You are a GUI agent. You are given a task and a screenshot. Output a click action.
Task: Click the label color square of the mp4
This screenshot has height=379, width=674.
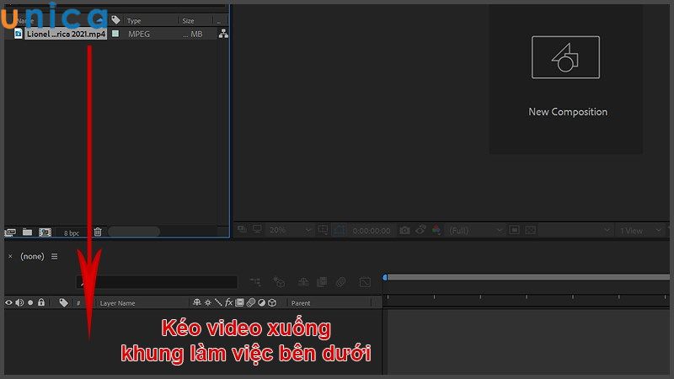point(115,33)
